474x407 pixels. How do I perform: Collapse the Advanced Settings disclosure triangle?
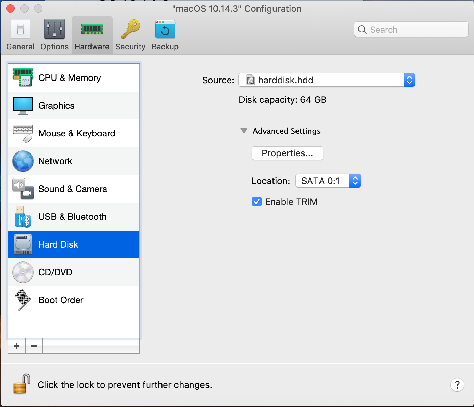(244, 131)
